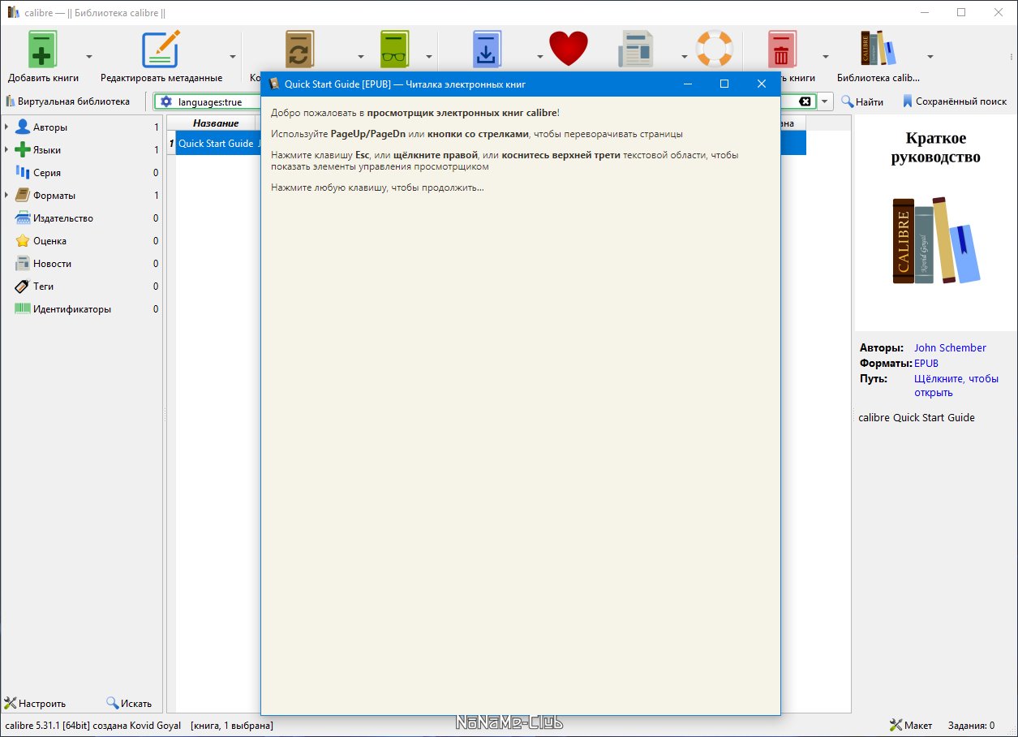Expand the Форматы tree node arrow

[6, 196]
